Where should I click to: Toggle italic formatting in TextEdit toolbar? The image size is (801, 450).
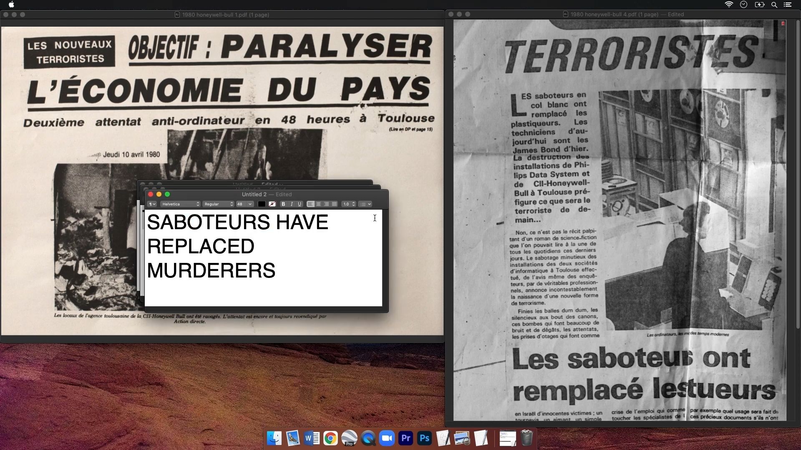click(292, 204)
